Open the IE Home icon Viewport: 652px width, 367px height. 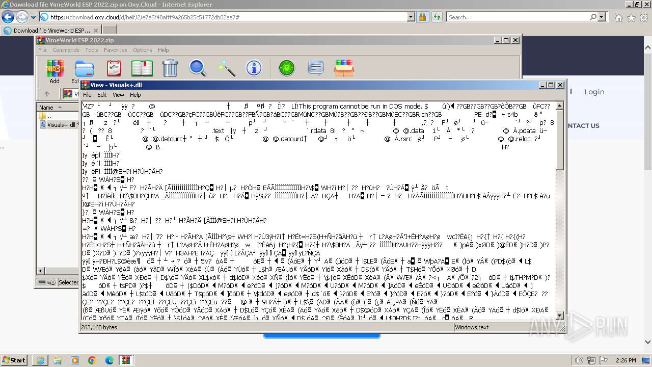coord(618,18)
